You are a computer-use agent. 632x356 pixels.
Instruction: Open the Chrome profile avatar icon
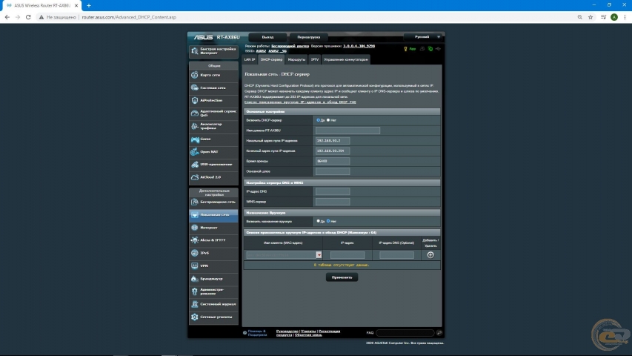point(614,17)
